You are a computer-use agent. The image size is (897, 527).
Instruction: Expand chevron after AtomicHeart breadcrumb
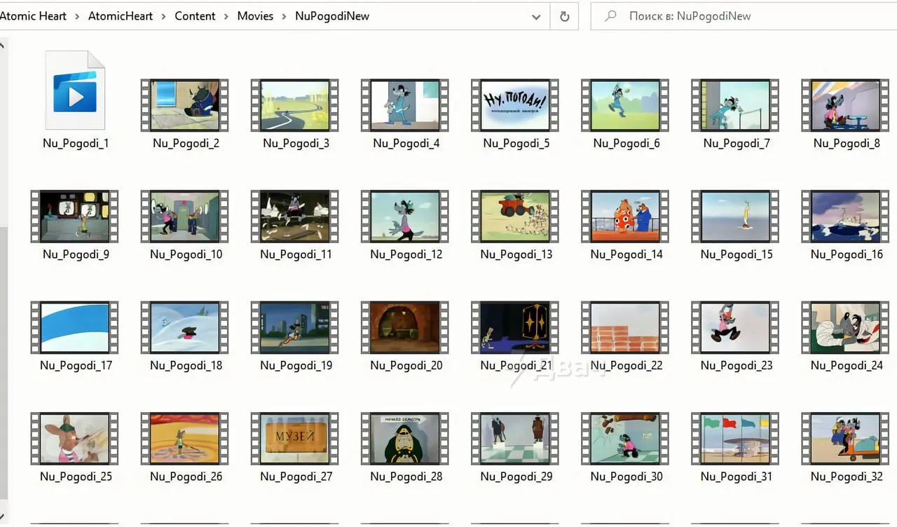coord(163,16)
